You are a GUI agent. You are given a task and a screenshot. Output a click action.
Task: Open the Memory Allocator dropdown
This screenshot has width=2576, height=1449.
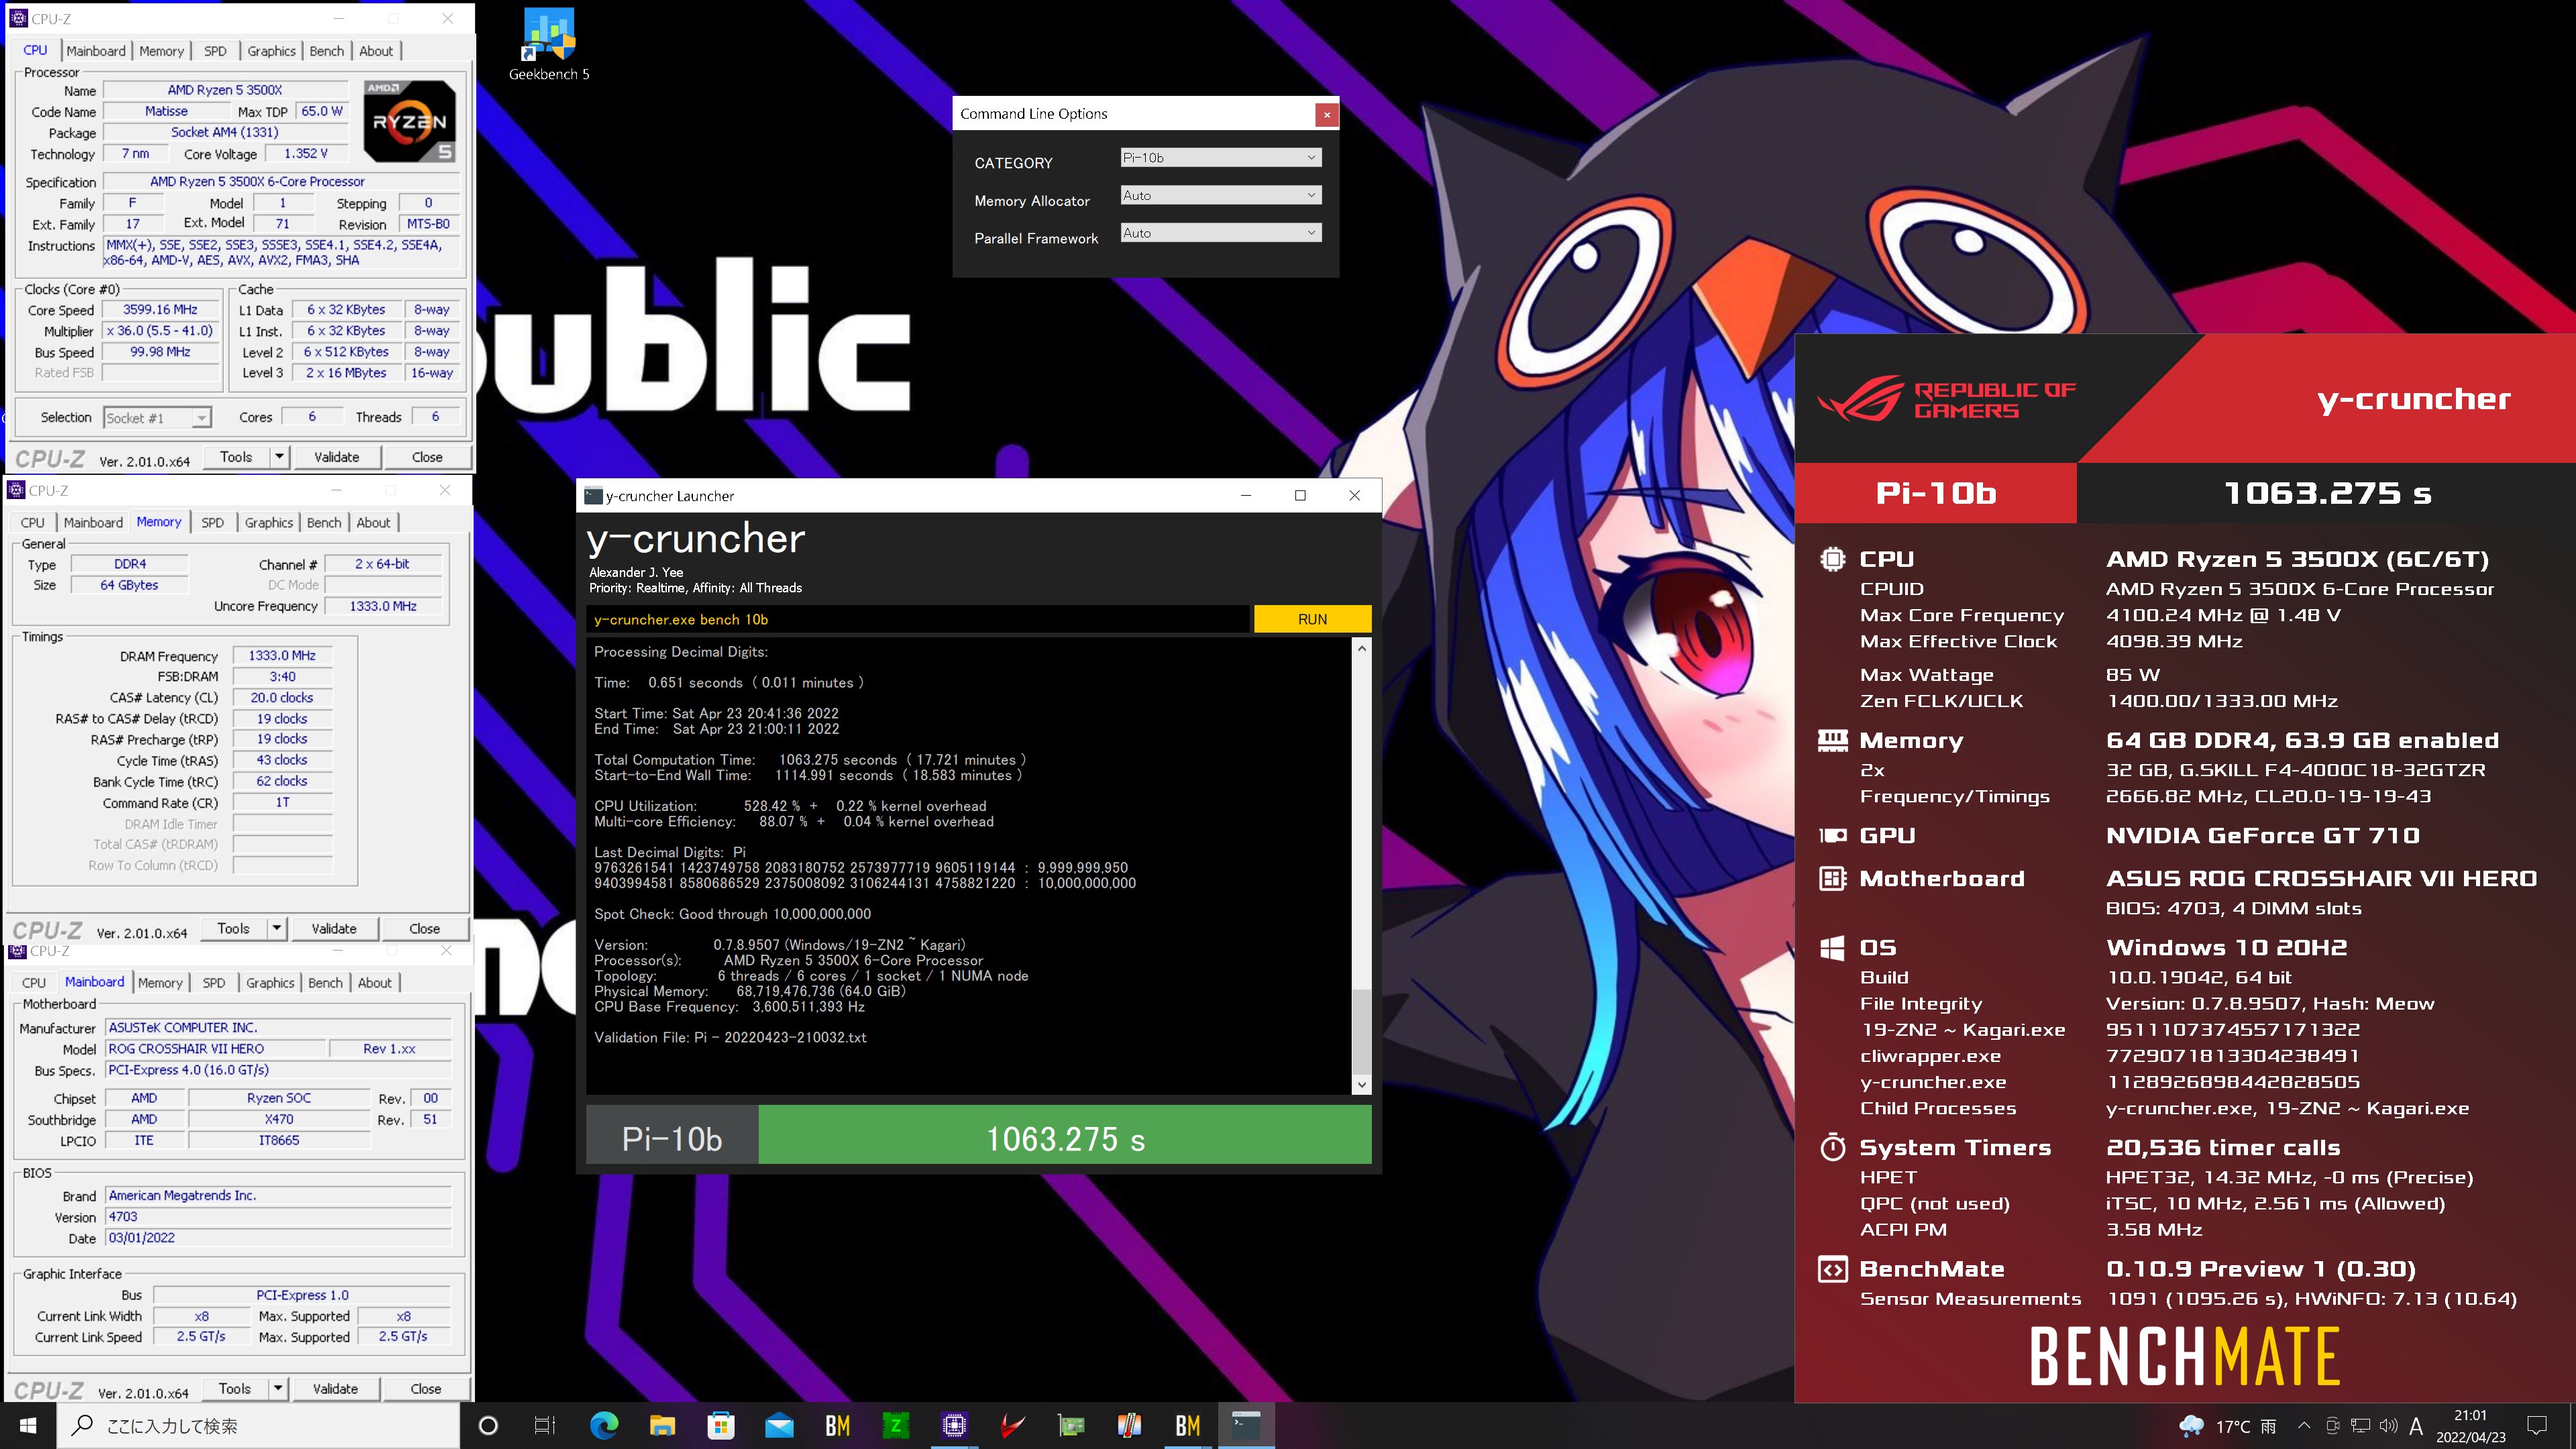coord(1220,195)
